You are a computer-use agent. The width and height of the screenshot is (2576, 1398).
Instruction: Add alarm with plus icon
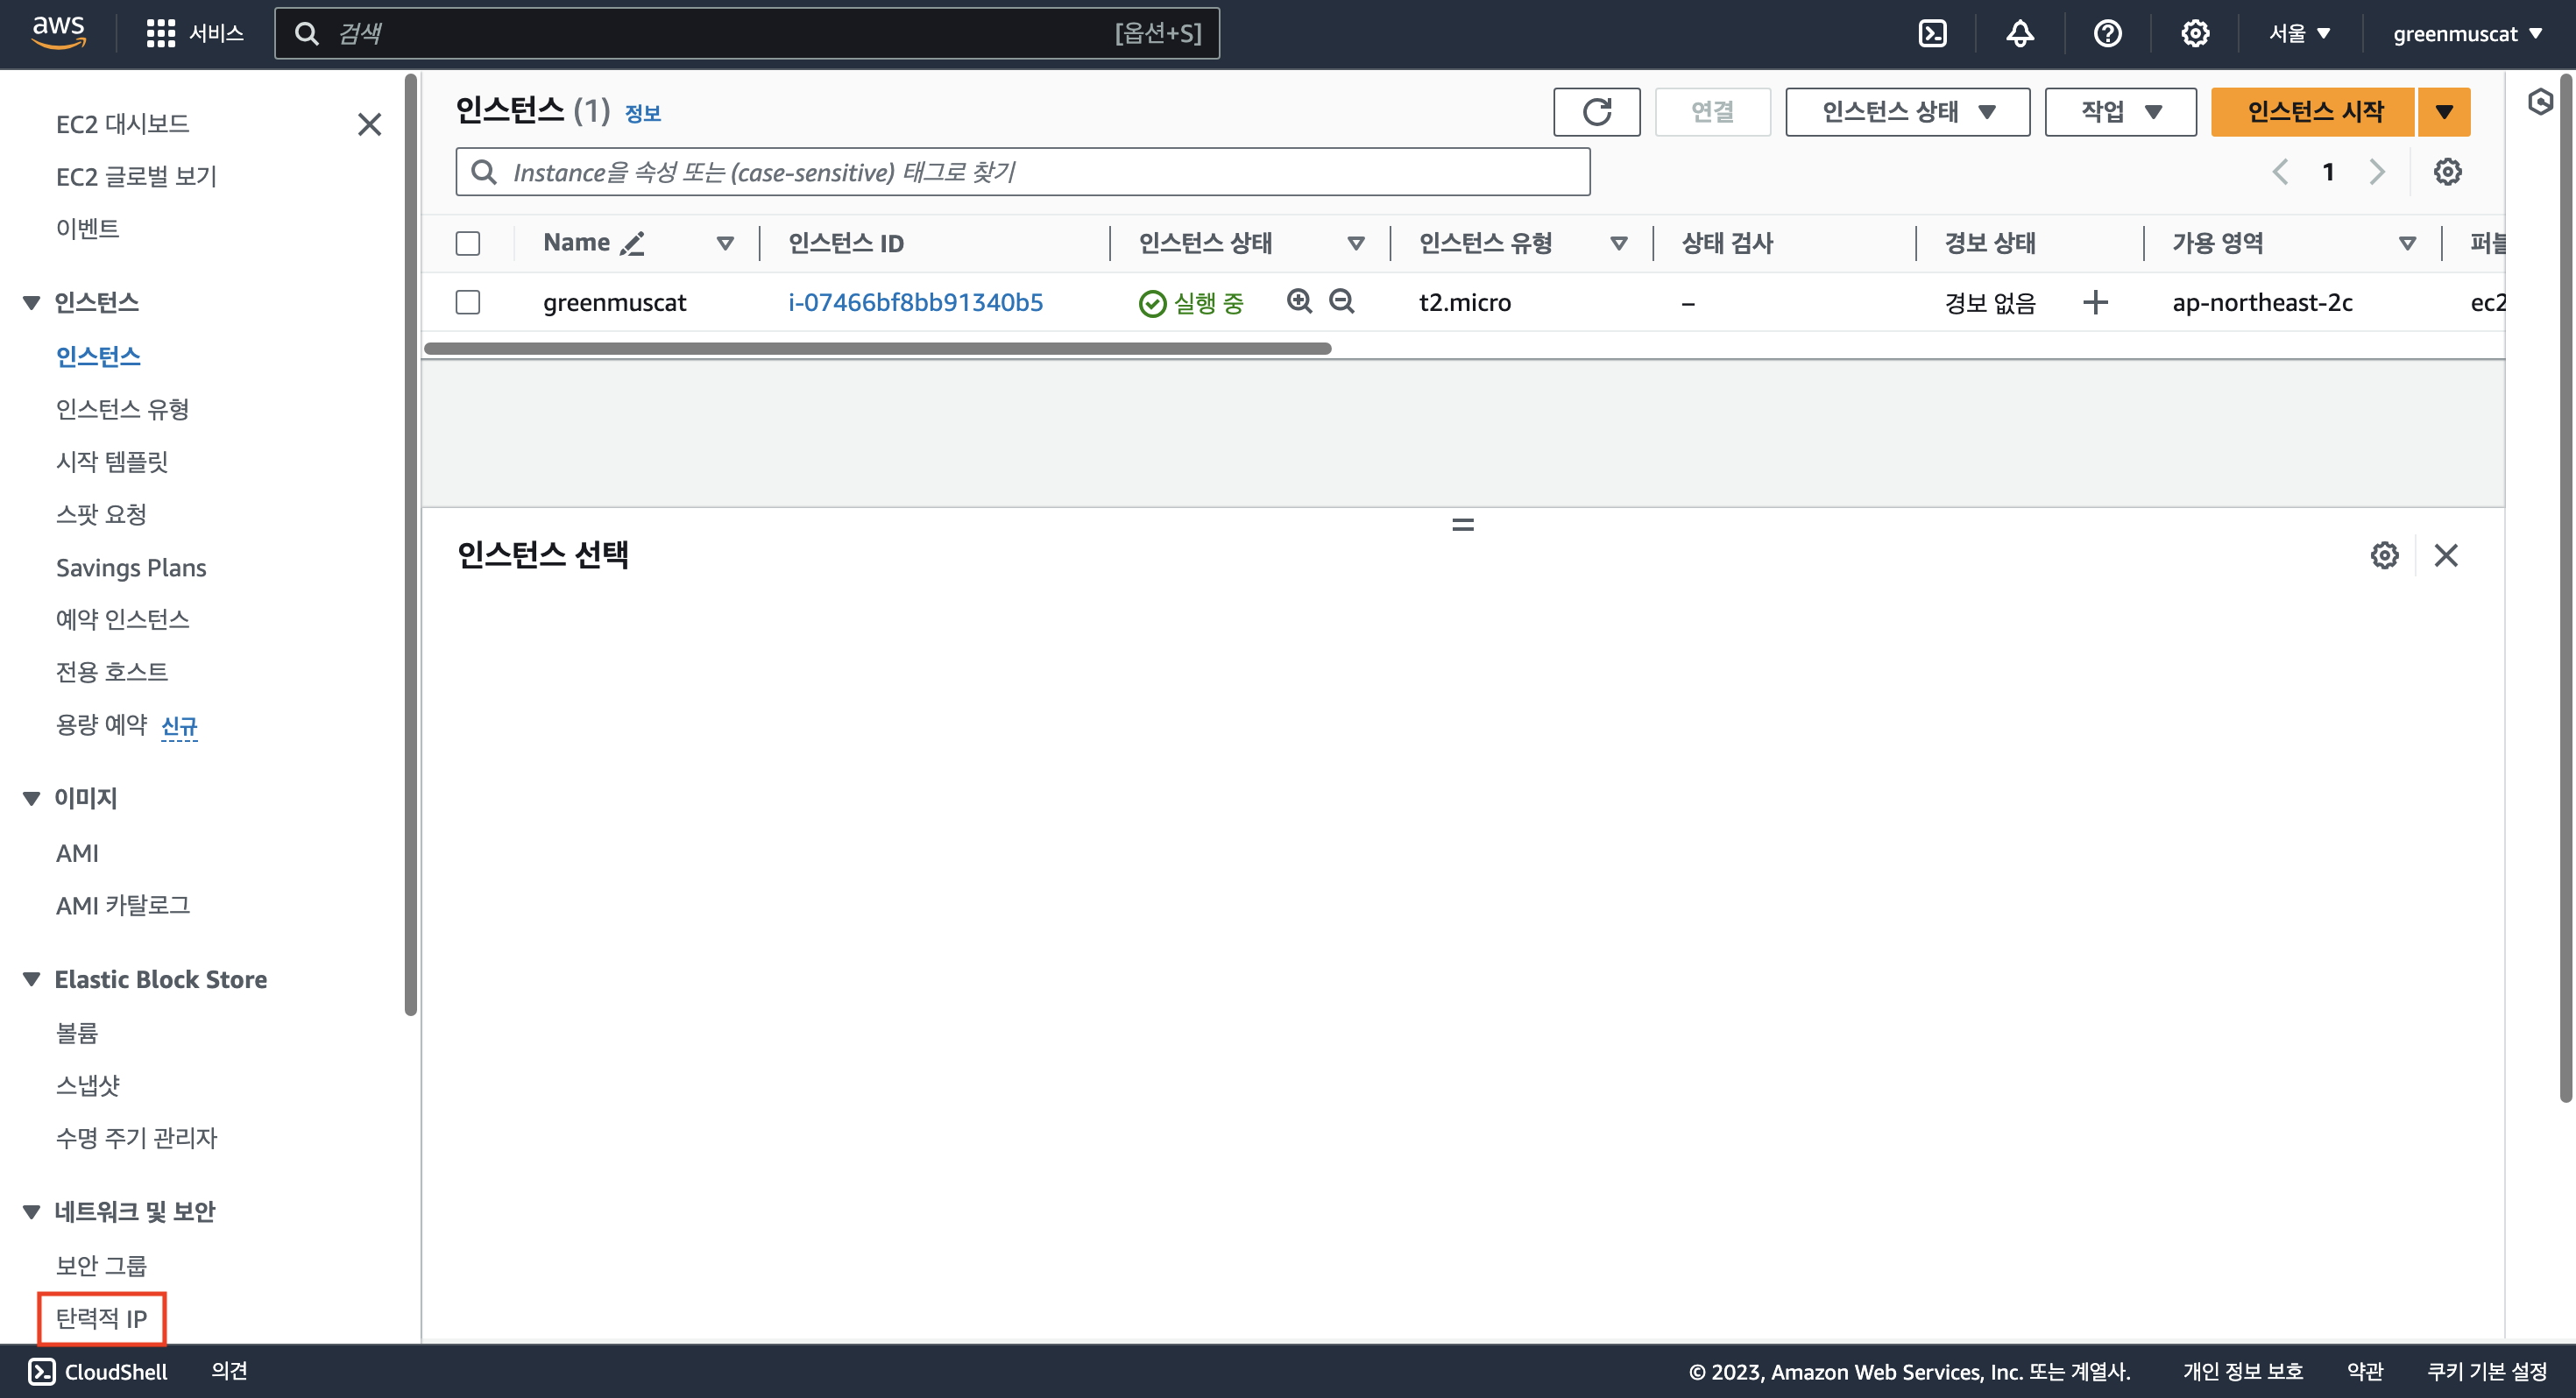[x=2095, y=302]
